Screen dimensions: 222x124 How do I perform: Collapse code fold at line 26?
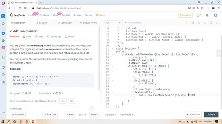(112, 92)
